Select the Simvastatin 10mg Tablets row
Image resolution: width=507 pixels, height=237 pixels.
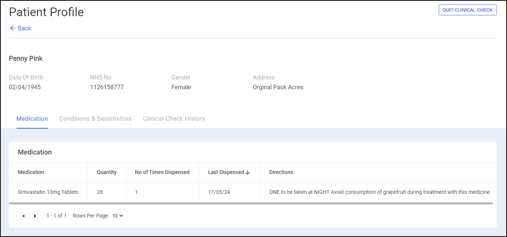[48, 192]
